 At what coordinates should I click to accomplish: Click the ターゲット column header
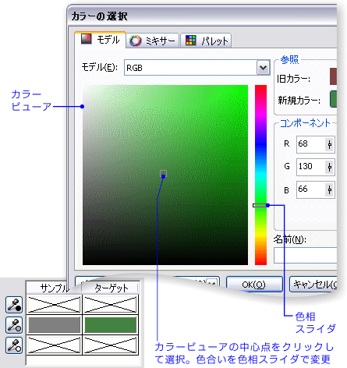click(x=112, y=288)
